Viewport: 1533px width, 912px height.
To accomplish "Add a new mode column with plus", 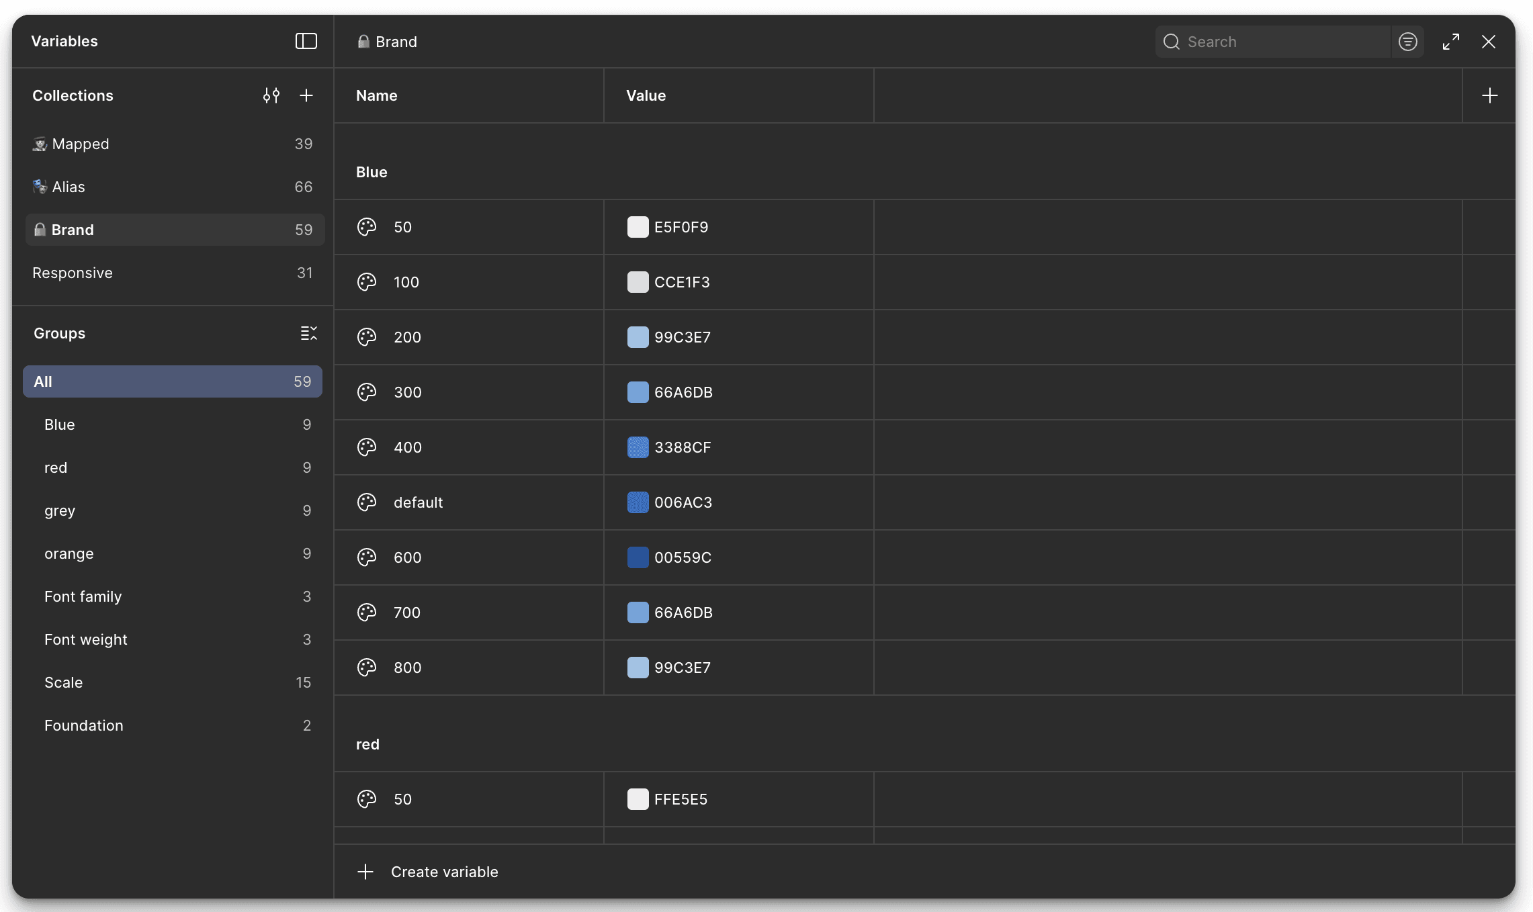I will (1489, 95).
